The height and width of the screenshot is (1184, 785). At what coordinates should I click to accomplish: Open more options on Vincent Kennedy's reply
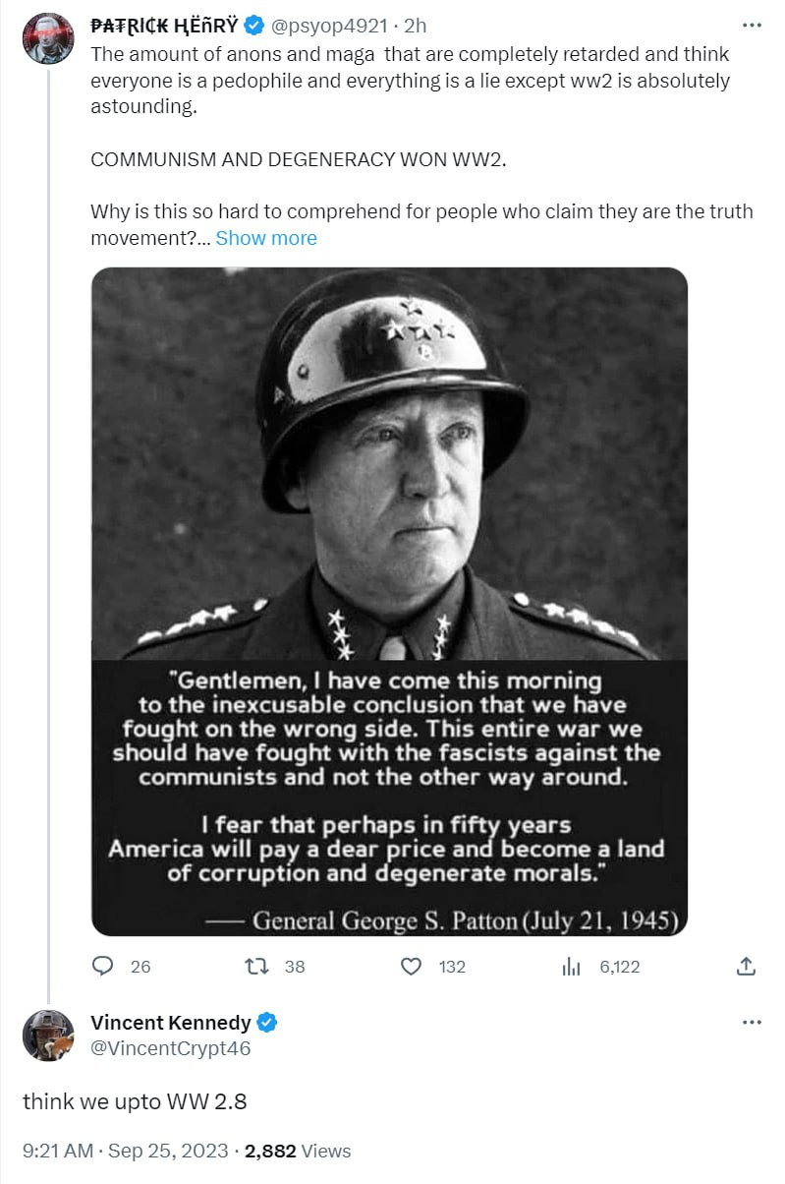click(x=752, y=1023)
